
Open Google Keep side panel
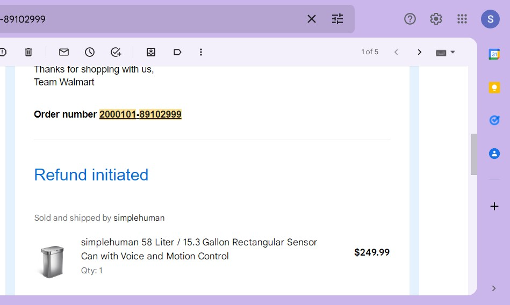[x=494, y=88]
